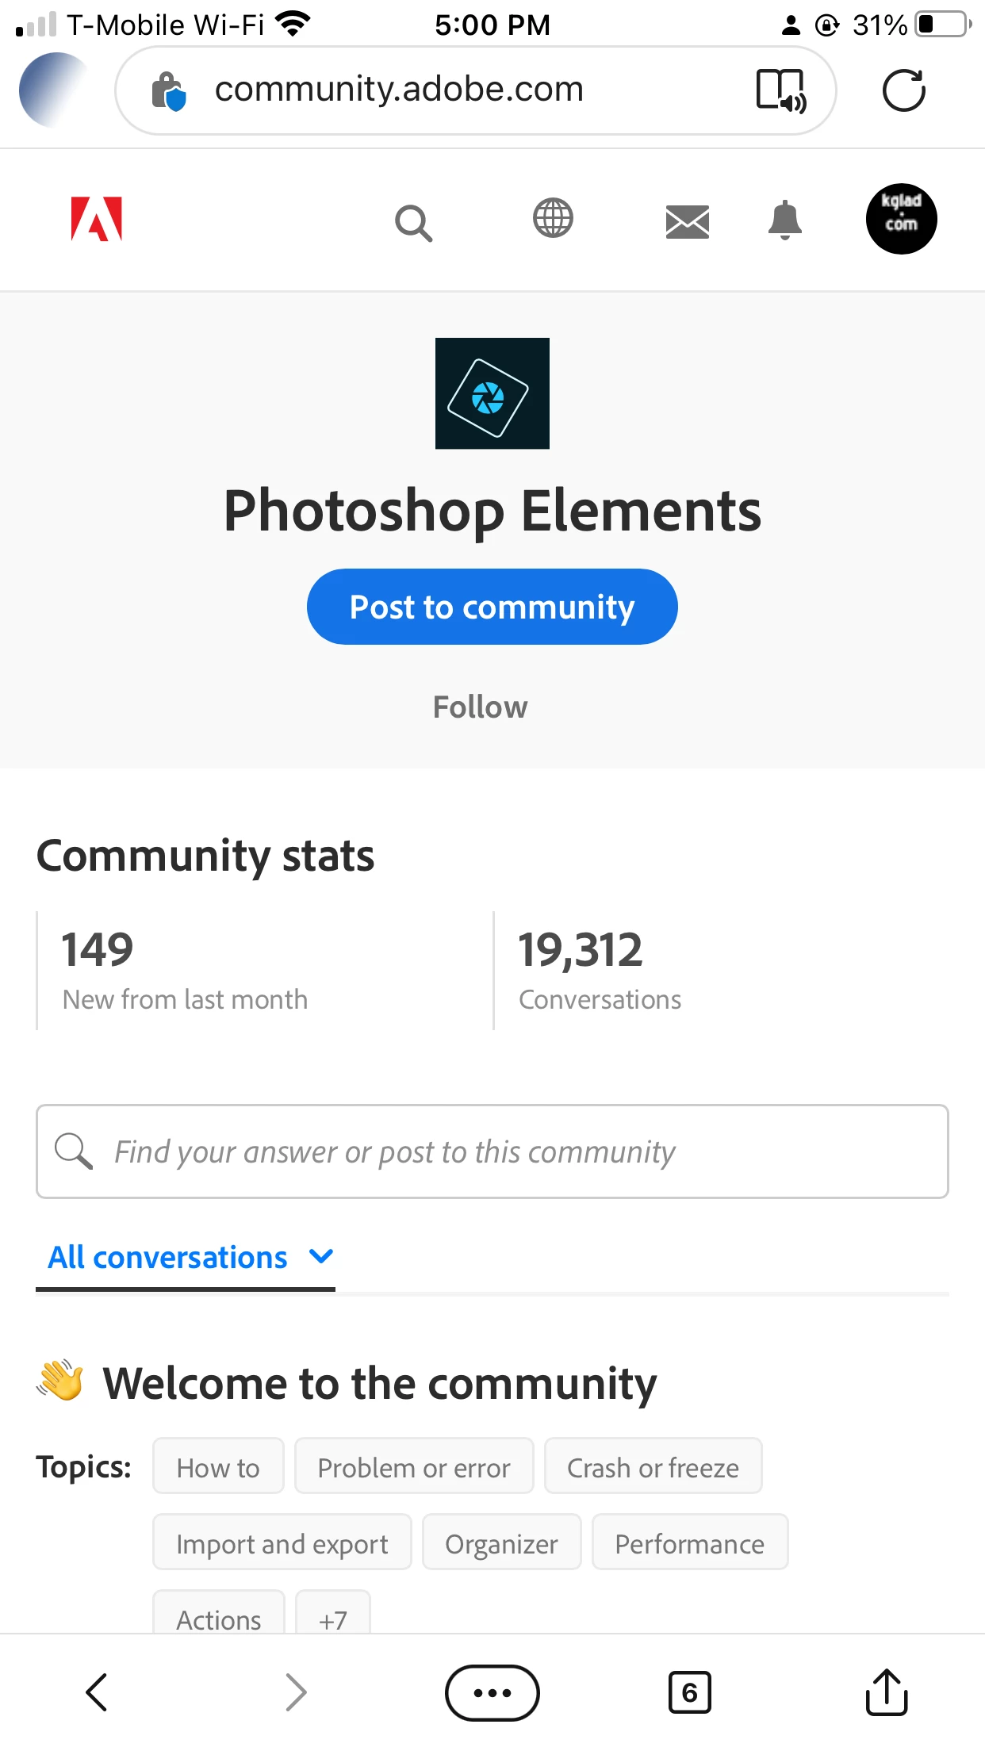The height and width of the screenshot is (1751, 985).
Task: Click the community search input field
Action: (x=492, y=1151)
